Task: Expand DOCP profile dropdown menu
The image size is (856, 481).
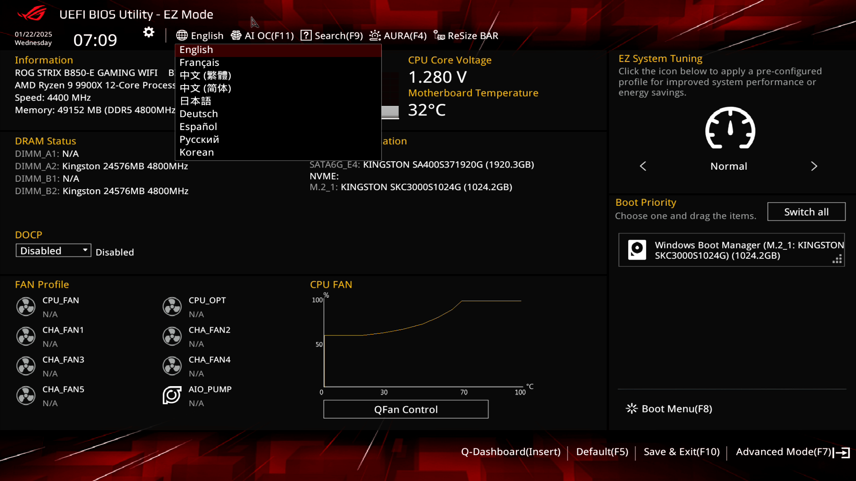Action: 53,251
